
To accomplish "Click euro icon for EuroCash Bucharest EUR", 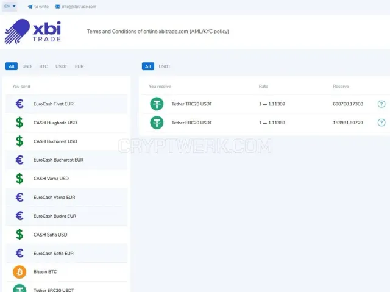I will click(x=19, y=160).
